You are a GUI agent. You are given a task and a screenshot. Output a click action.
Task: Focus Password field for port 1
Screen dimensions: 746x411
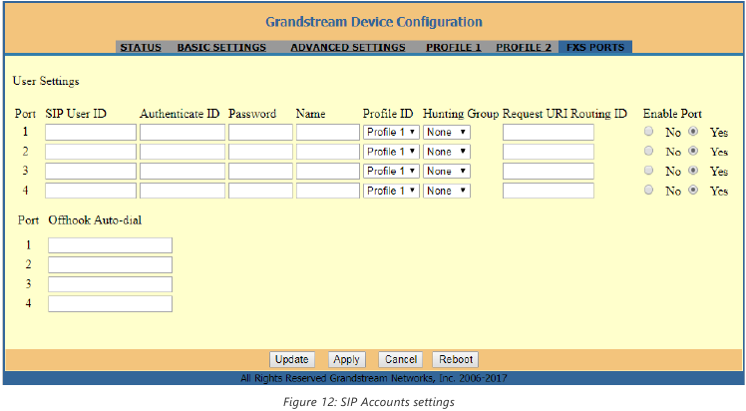(260, 133)
